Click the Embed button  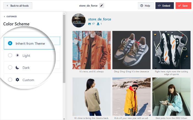[x=165, y=6]
